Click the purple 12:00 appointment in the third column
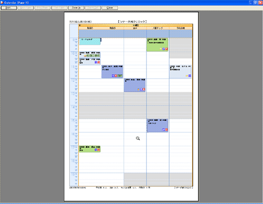Screen dimensions: 263x204 [135, 85]
